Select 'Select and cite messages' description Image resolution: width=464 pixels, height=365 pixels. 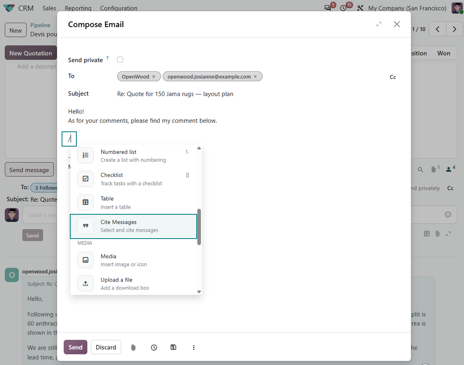[129, 230]
